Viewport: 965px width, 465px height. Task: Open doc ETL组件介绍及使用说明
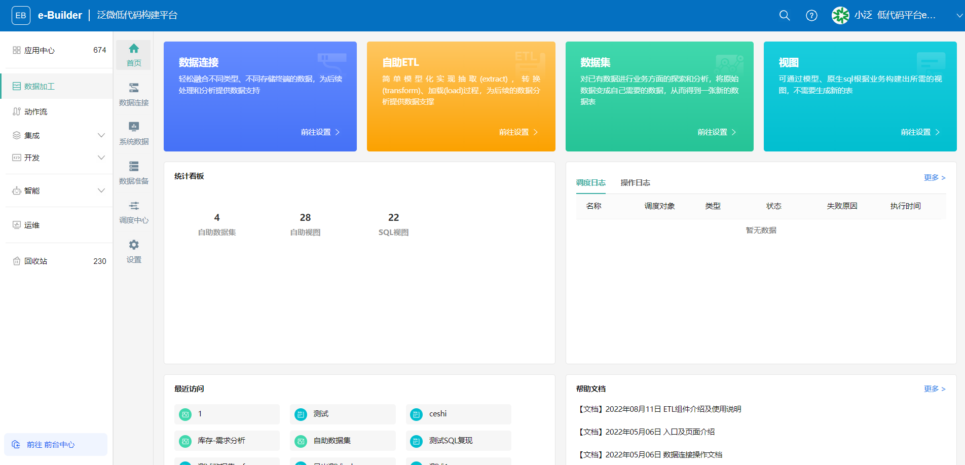659,409
